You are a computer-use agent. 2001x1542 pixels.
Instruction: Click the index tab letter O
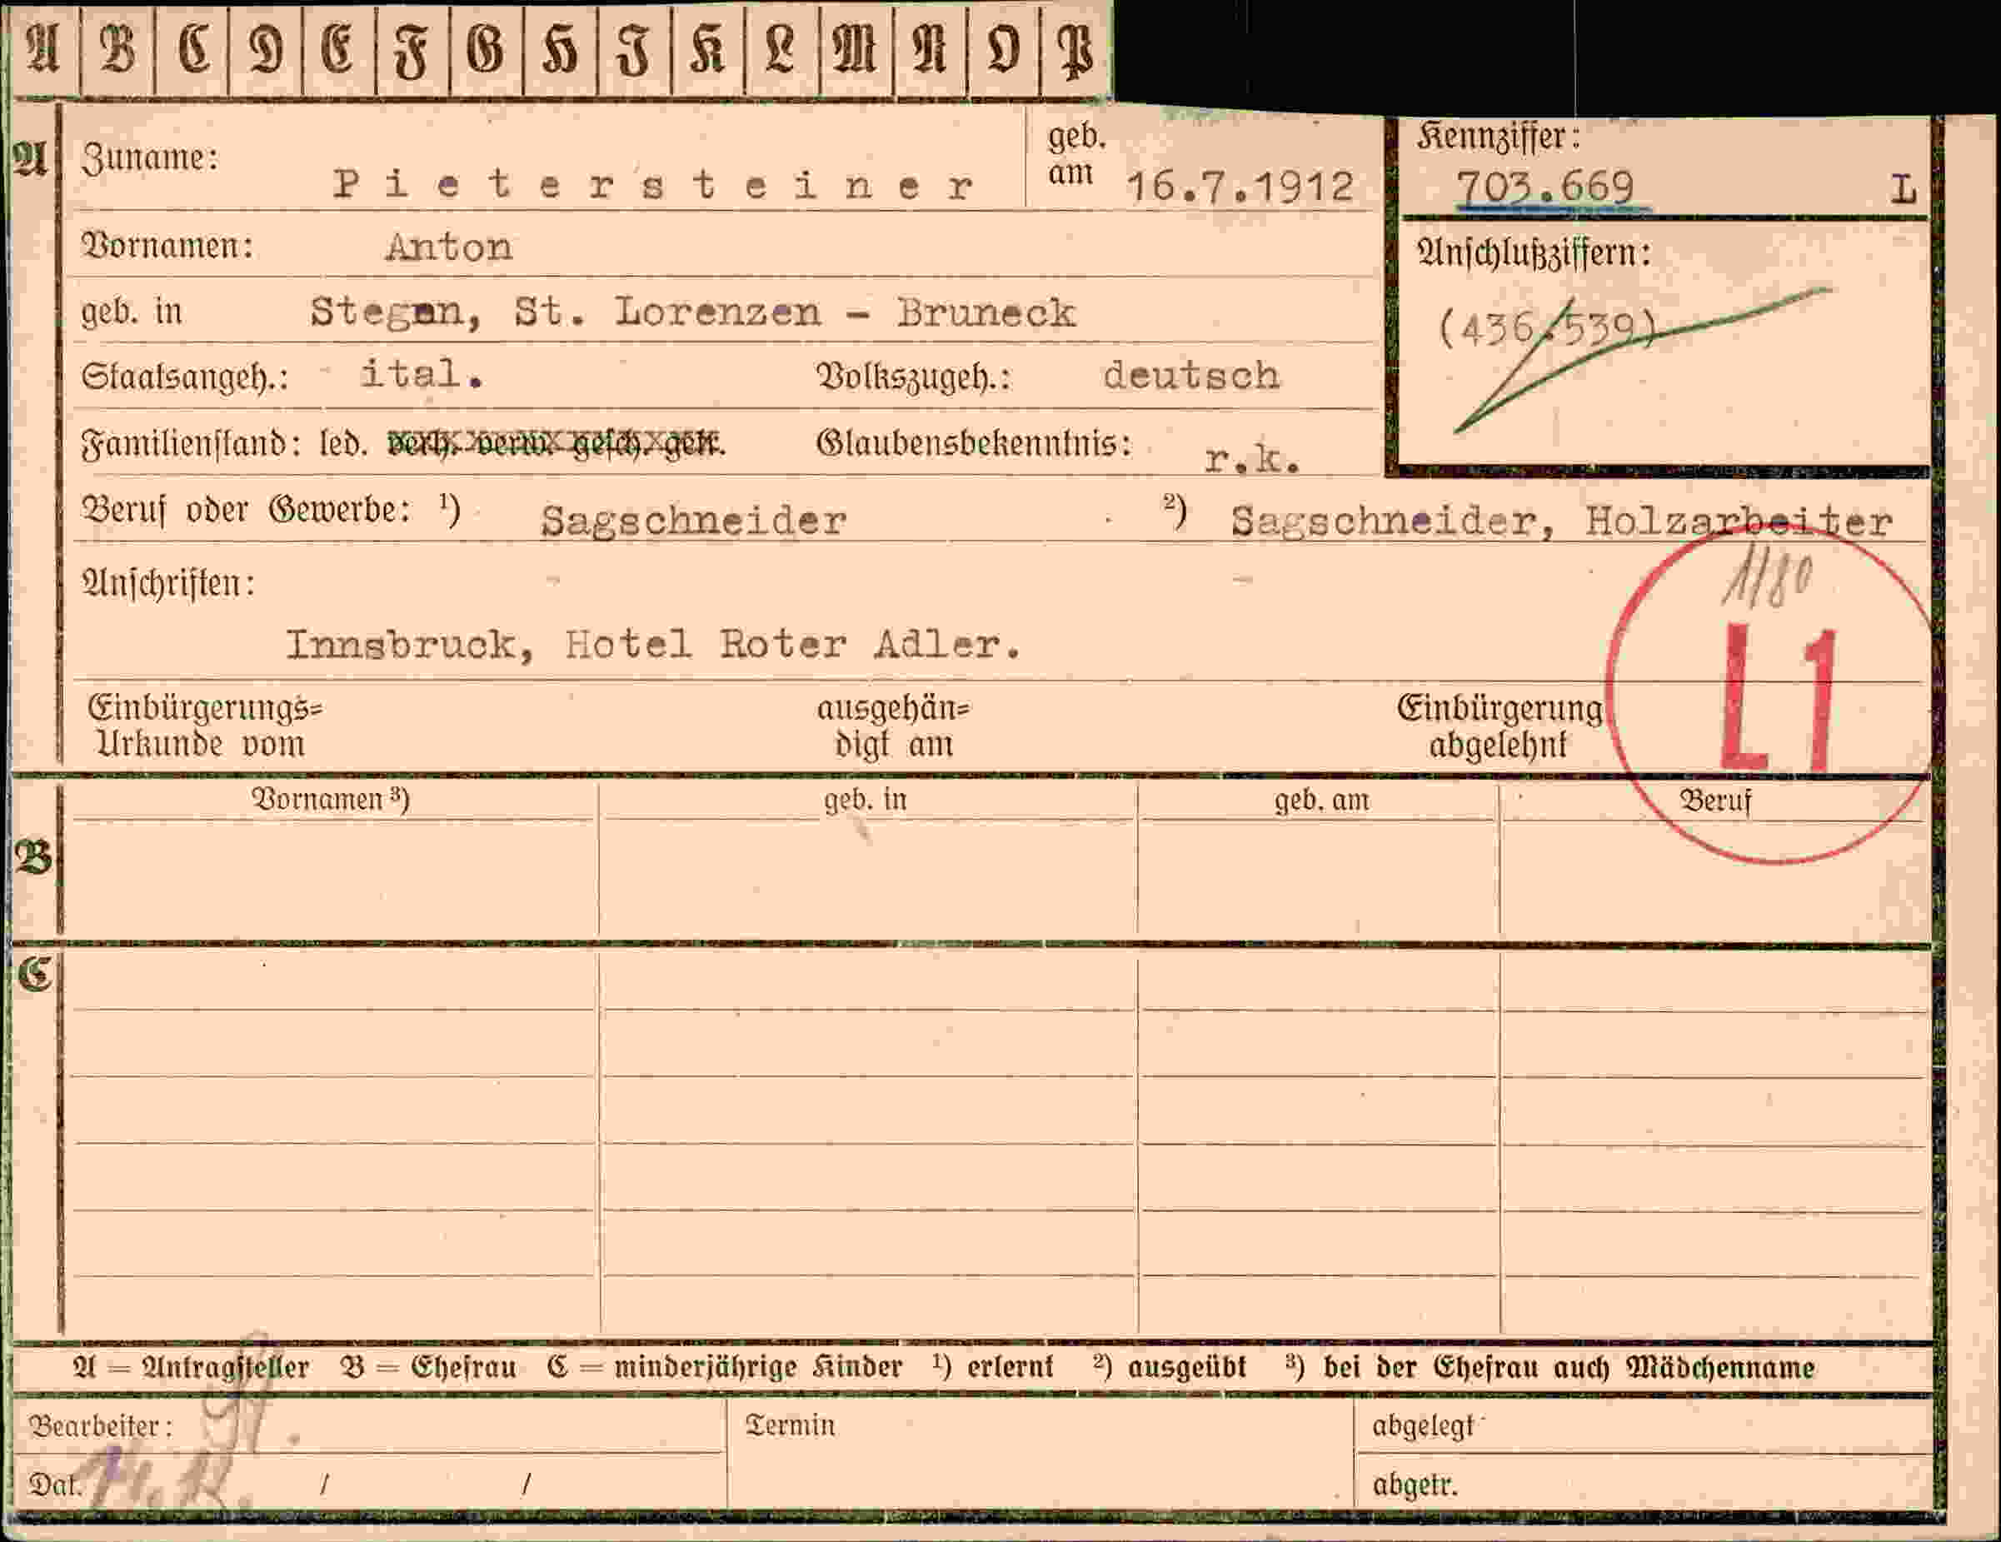pyautogui.click(x=1003, y=48)
